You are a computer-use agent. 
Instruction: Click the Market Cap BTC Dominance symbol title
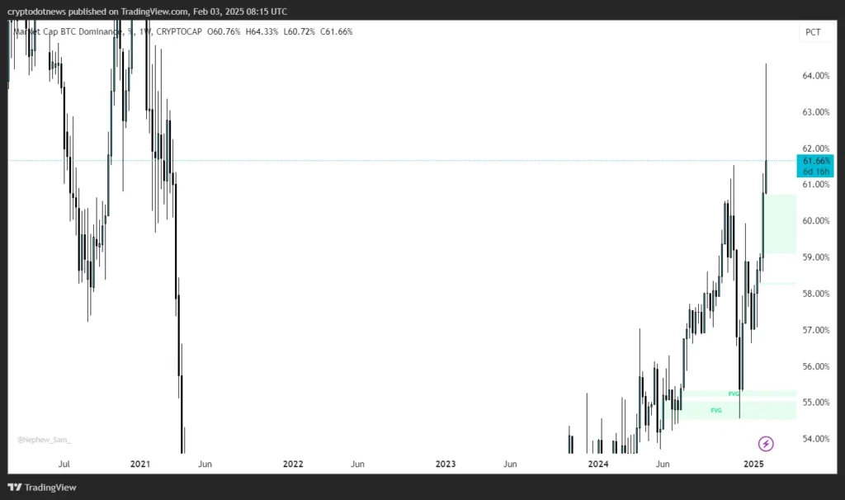point(66,31)
